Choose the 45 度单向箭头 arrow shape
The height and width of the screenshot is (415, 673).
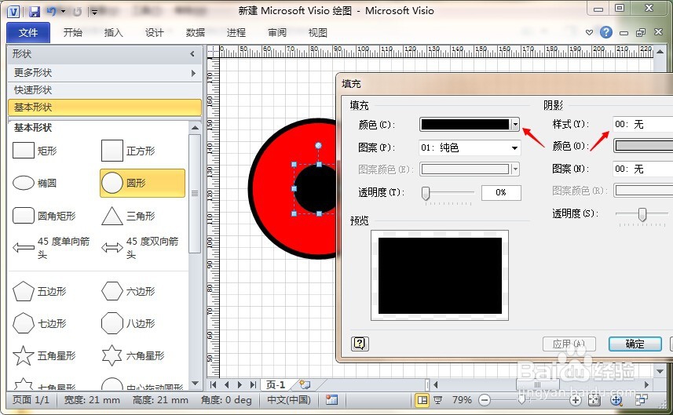coord(52,248)
